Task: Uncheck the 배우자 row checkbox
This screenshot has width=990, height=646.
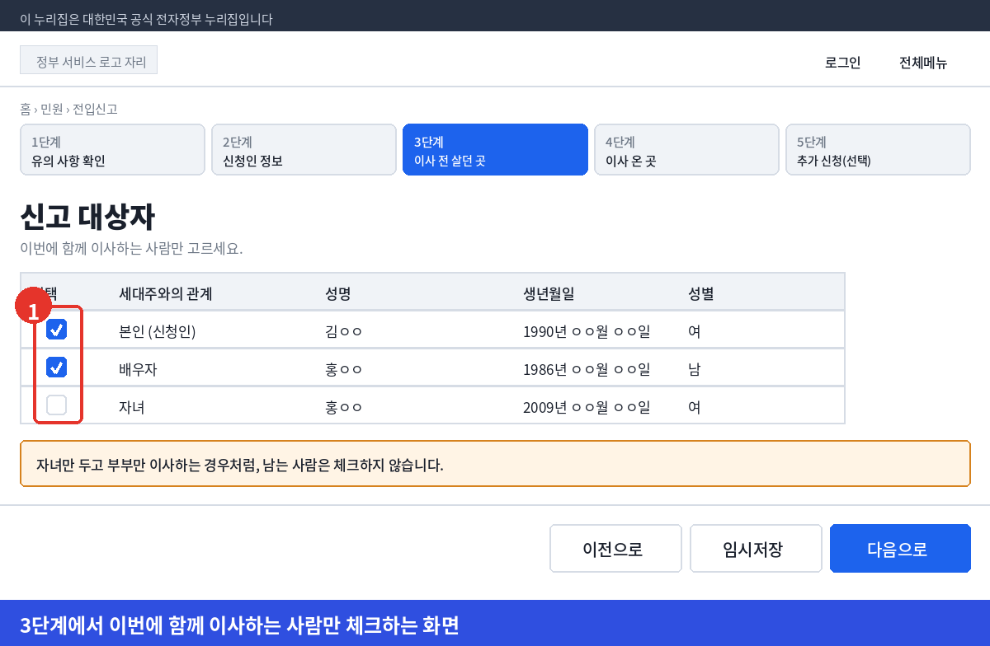Action: [x=56, y=367]
